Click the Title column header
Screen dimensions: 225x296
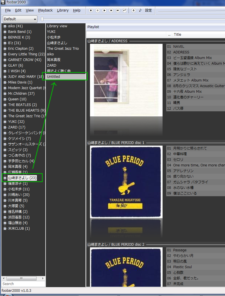click(177, 35)
